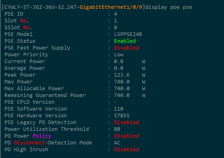Click the magenta Policy keyword

coord(42,136)
